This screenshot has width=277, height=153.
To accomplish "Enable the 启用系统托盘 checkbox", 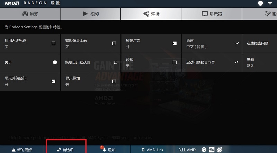I will coord(53,43).
